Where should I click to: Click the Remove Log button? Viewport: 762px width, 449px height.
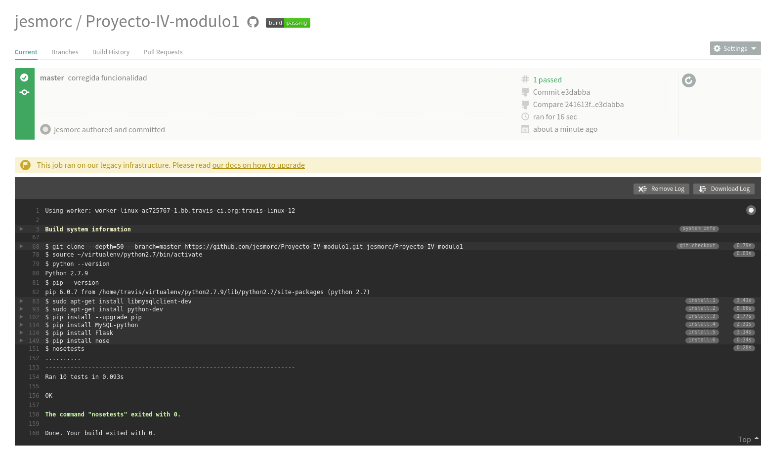pyautogui.click(x=661, y=189)
